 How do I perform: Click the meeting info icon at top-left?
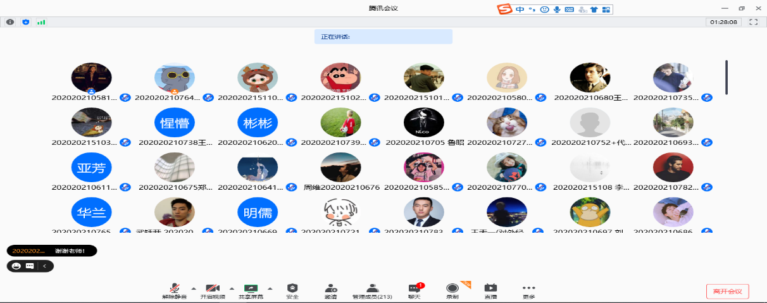pos(10,22)
